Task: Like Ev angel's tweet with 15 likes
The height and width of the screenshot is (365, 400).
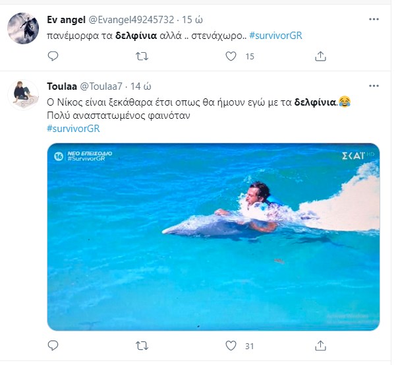Action: pos(231,57)
